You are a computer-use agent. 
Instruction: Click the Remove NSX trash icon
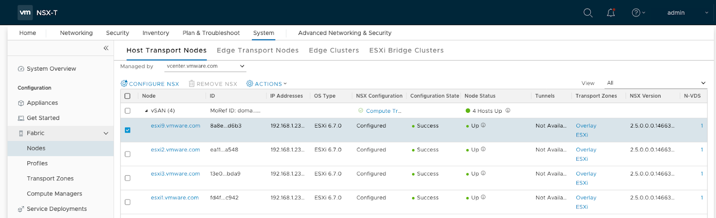pos(192,84)
